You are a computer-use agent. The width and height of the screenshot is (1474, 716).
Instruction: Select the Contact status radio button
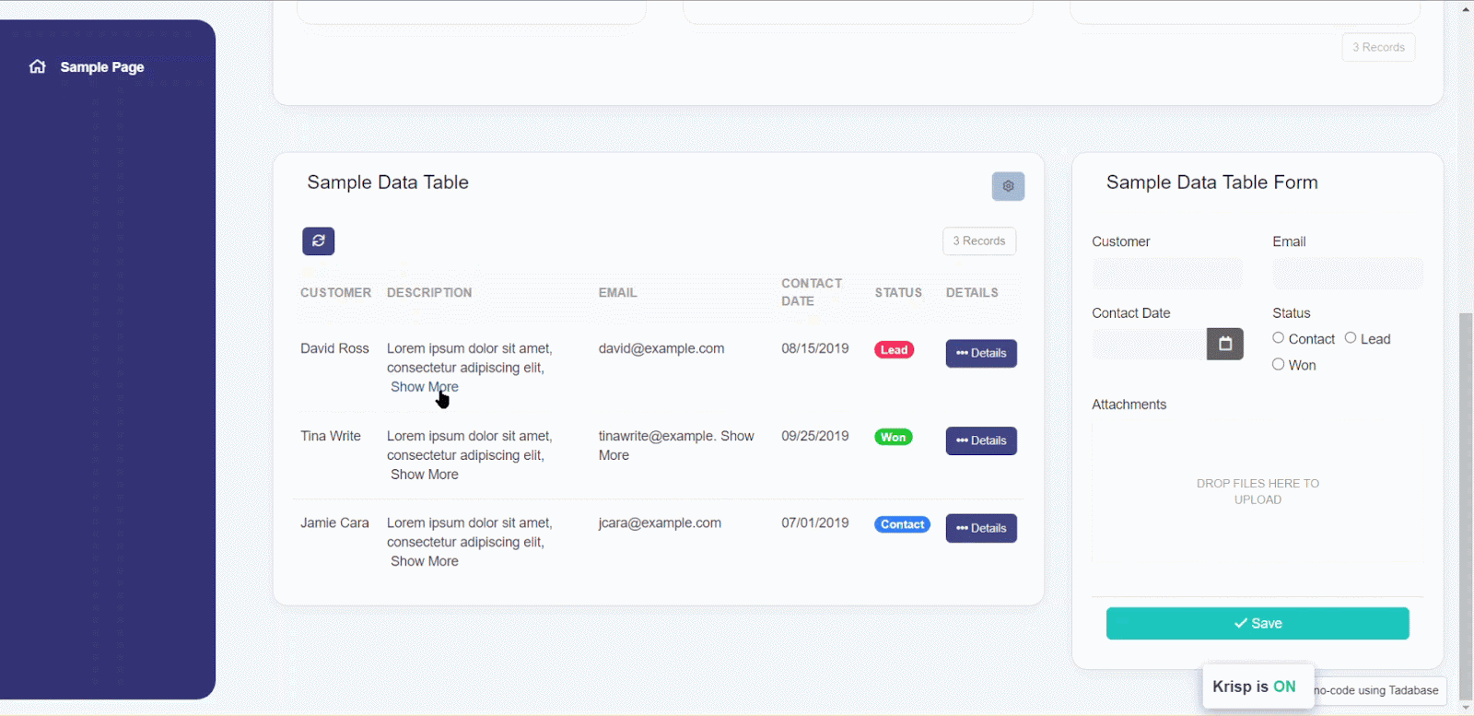(1278, 338)
